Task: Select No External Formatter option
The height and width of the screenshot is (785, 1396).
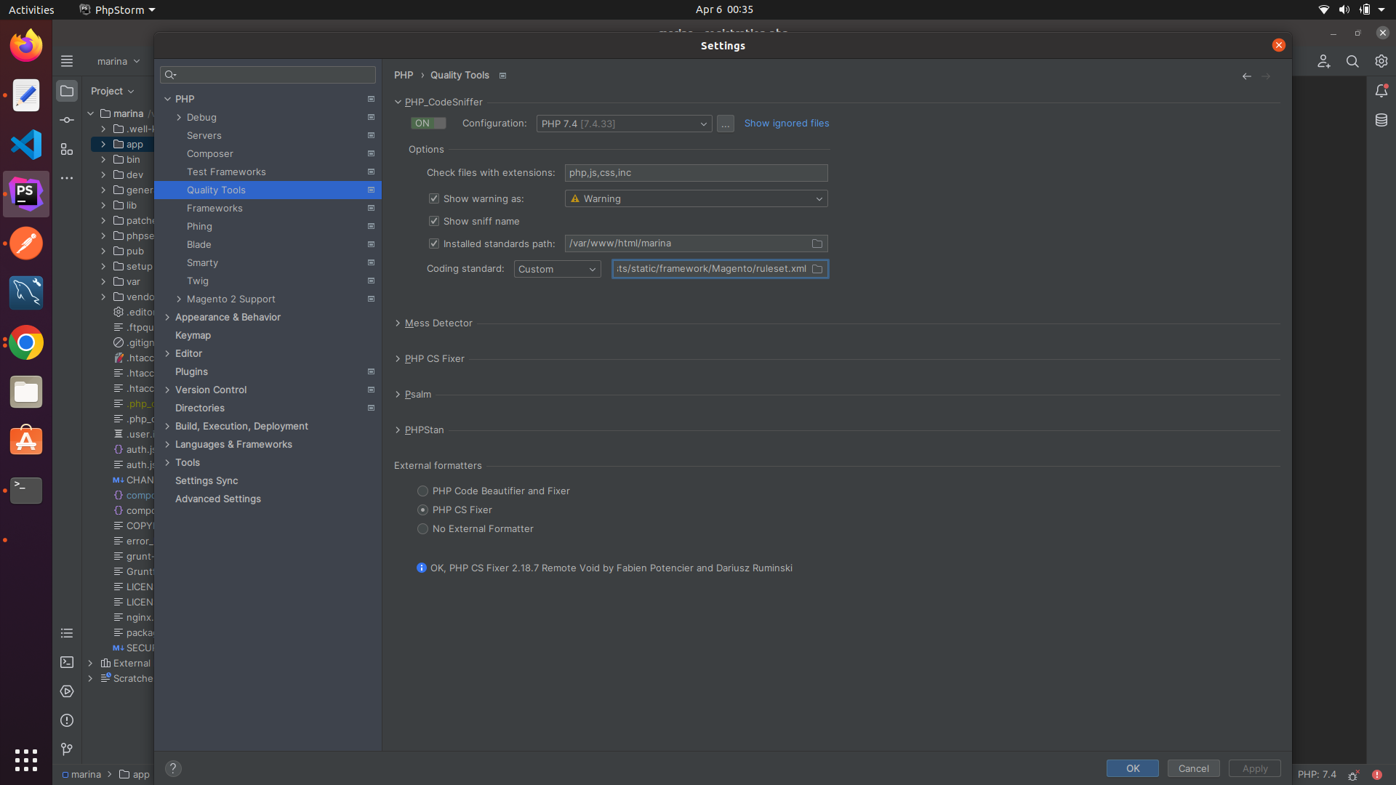Action: (x=422, y=529)
